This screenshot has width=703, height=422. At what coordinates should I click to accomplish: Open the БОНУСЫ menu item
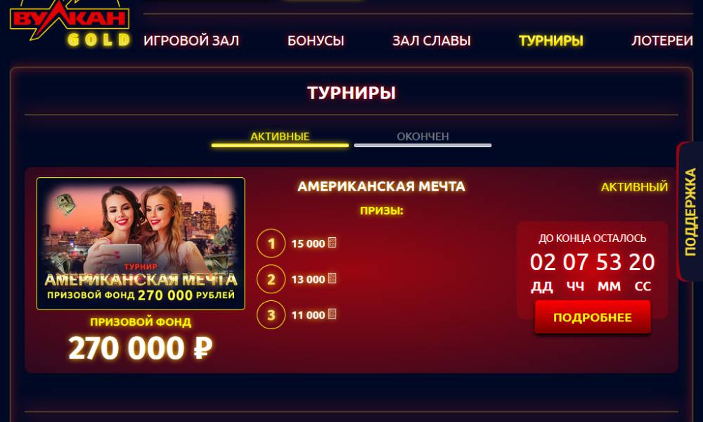pos(316,41)
